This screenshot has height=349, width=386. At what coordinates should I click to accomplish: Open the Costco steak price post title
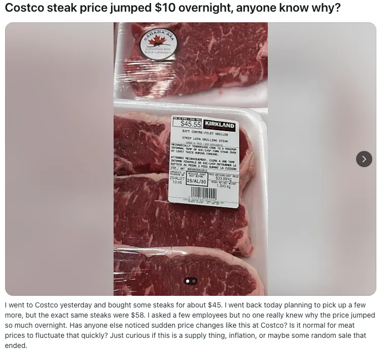[x=172, y=9]
